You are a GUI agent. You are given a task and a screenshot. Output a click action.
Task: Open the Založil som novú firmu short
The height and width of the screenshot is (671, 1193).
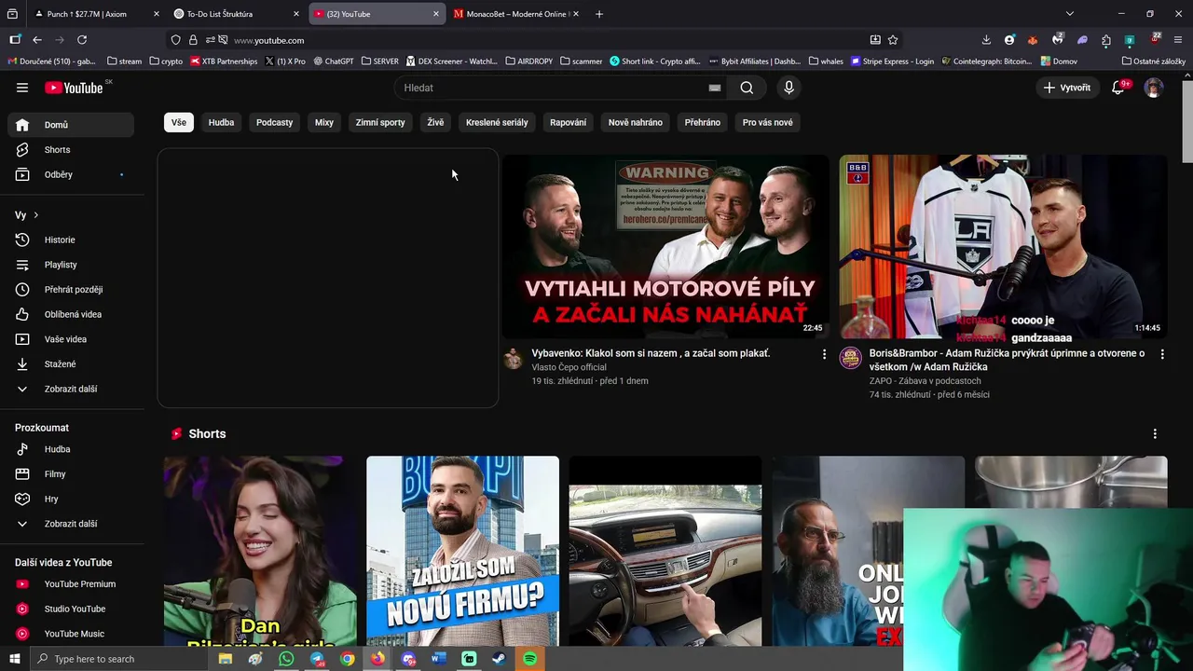[x=462, y=551]
